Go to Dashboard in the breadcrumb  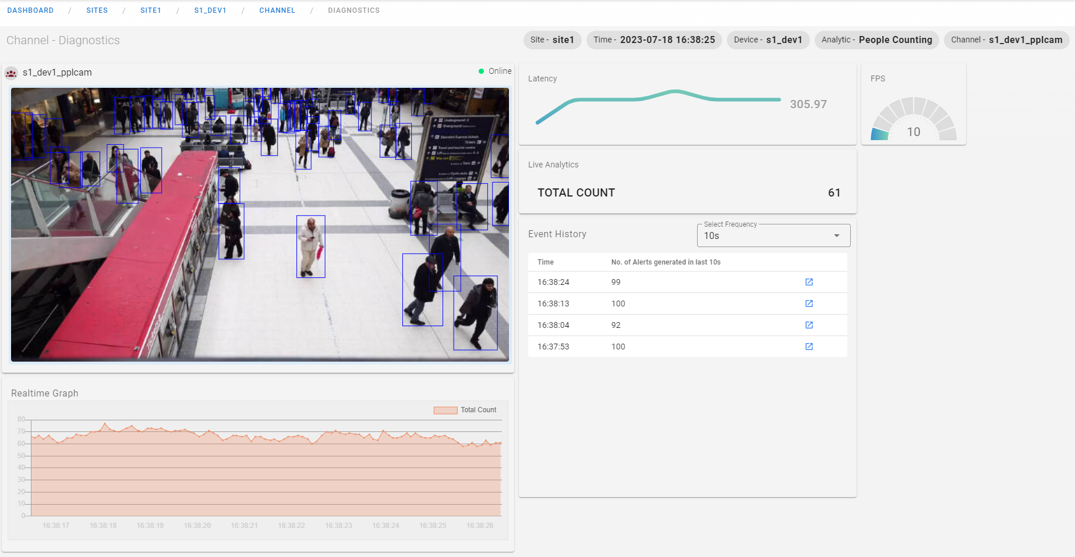[x=30, y=10]
